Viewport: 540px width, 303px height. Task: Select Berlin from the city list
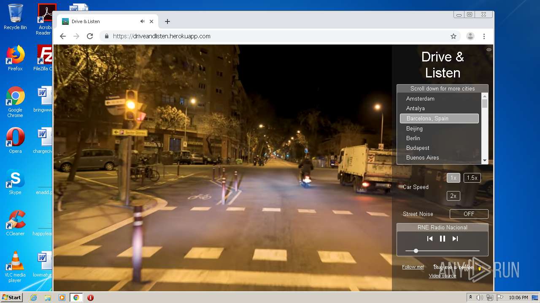point(439,138)
